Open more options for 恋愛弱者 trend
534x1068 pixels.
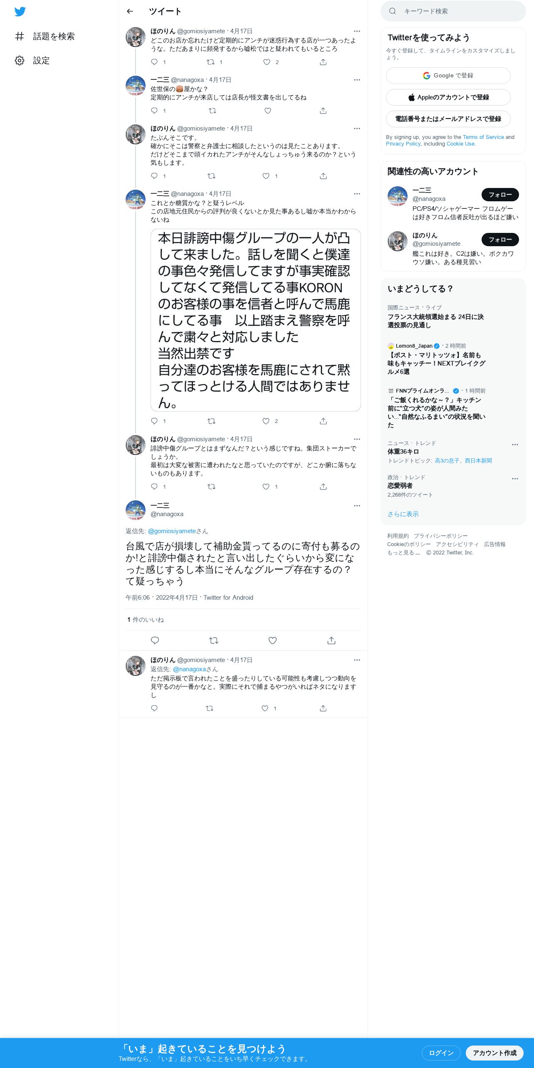coord(515,479)
